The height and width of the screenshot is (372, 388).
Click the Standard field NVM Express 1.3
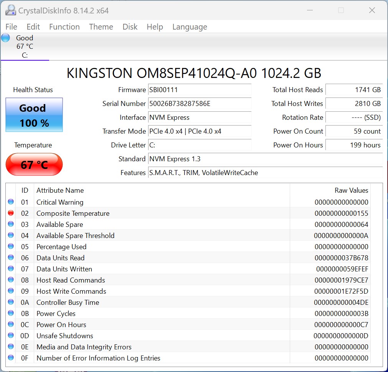[x=265, y=159]
